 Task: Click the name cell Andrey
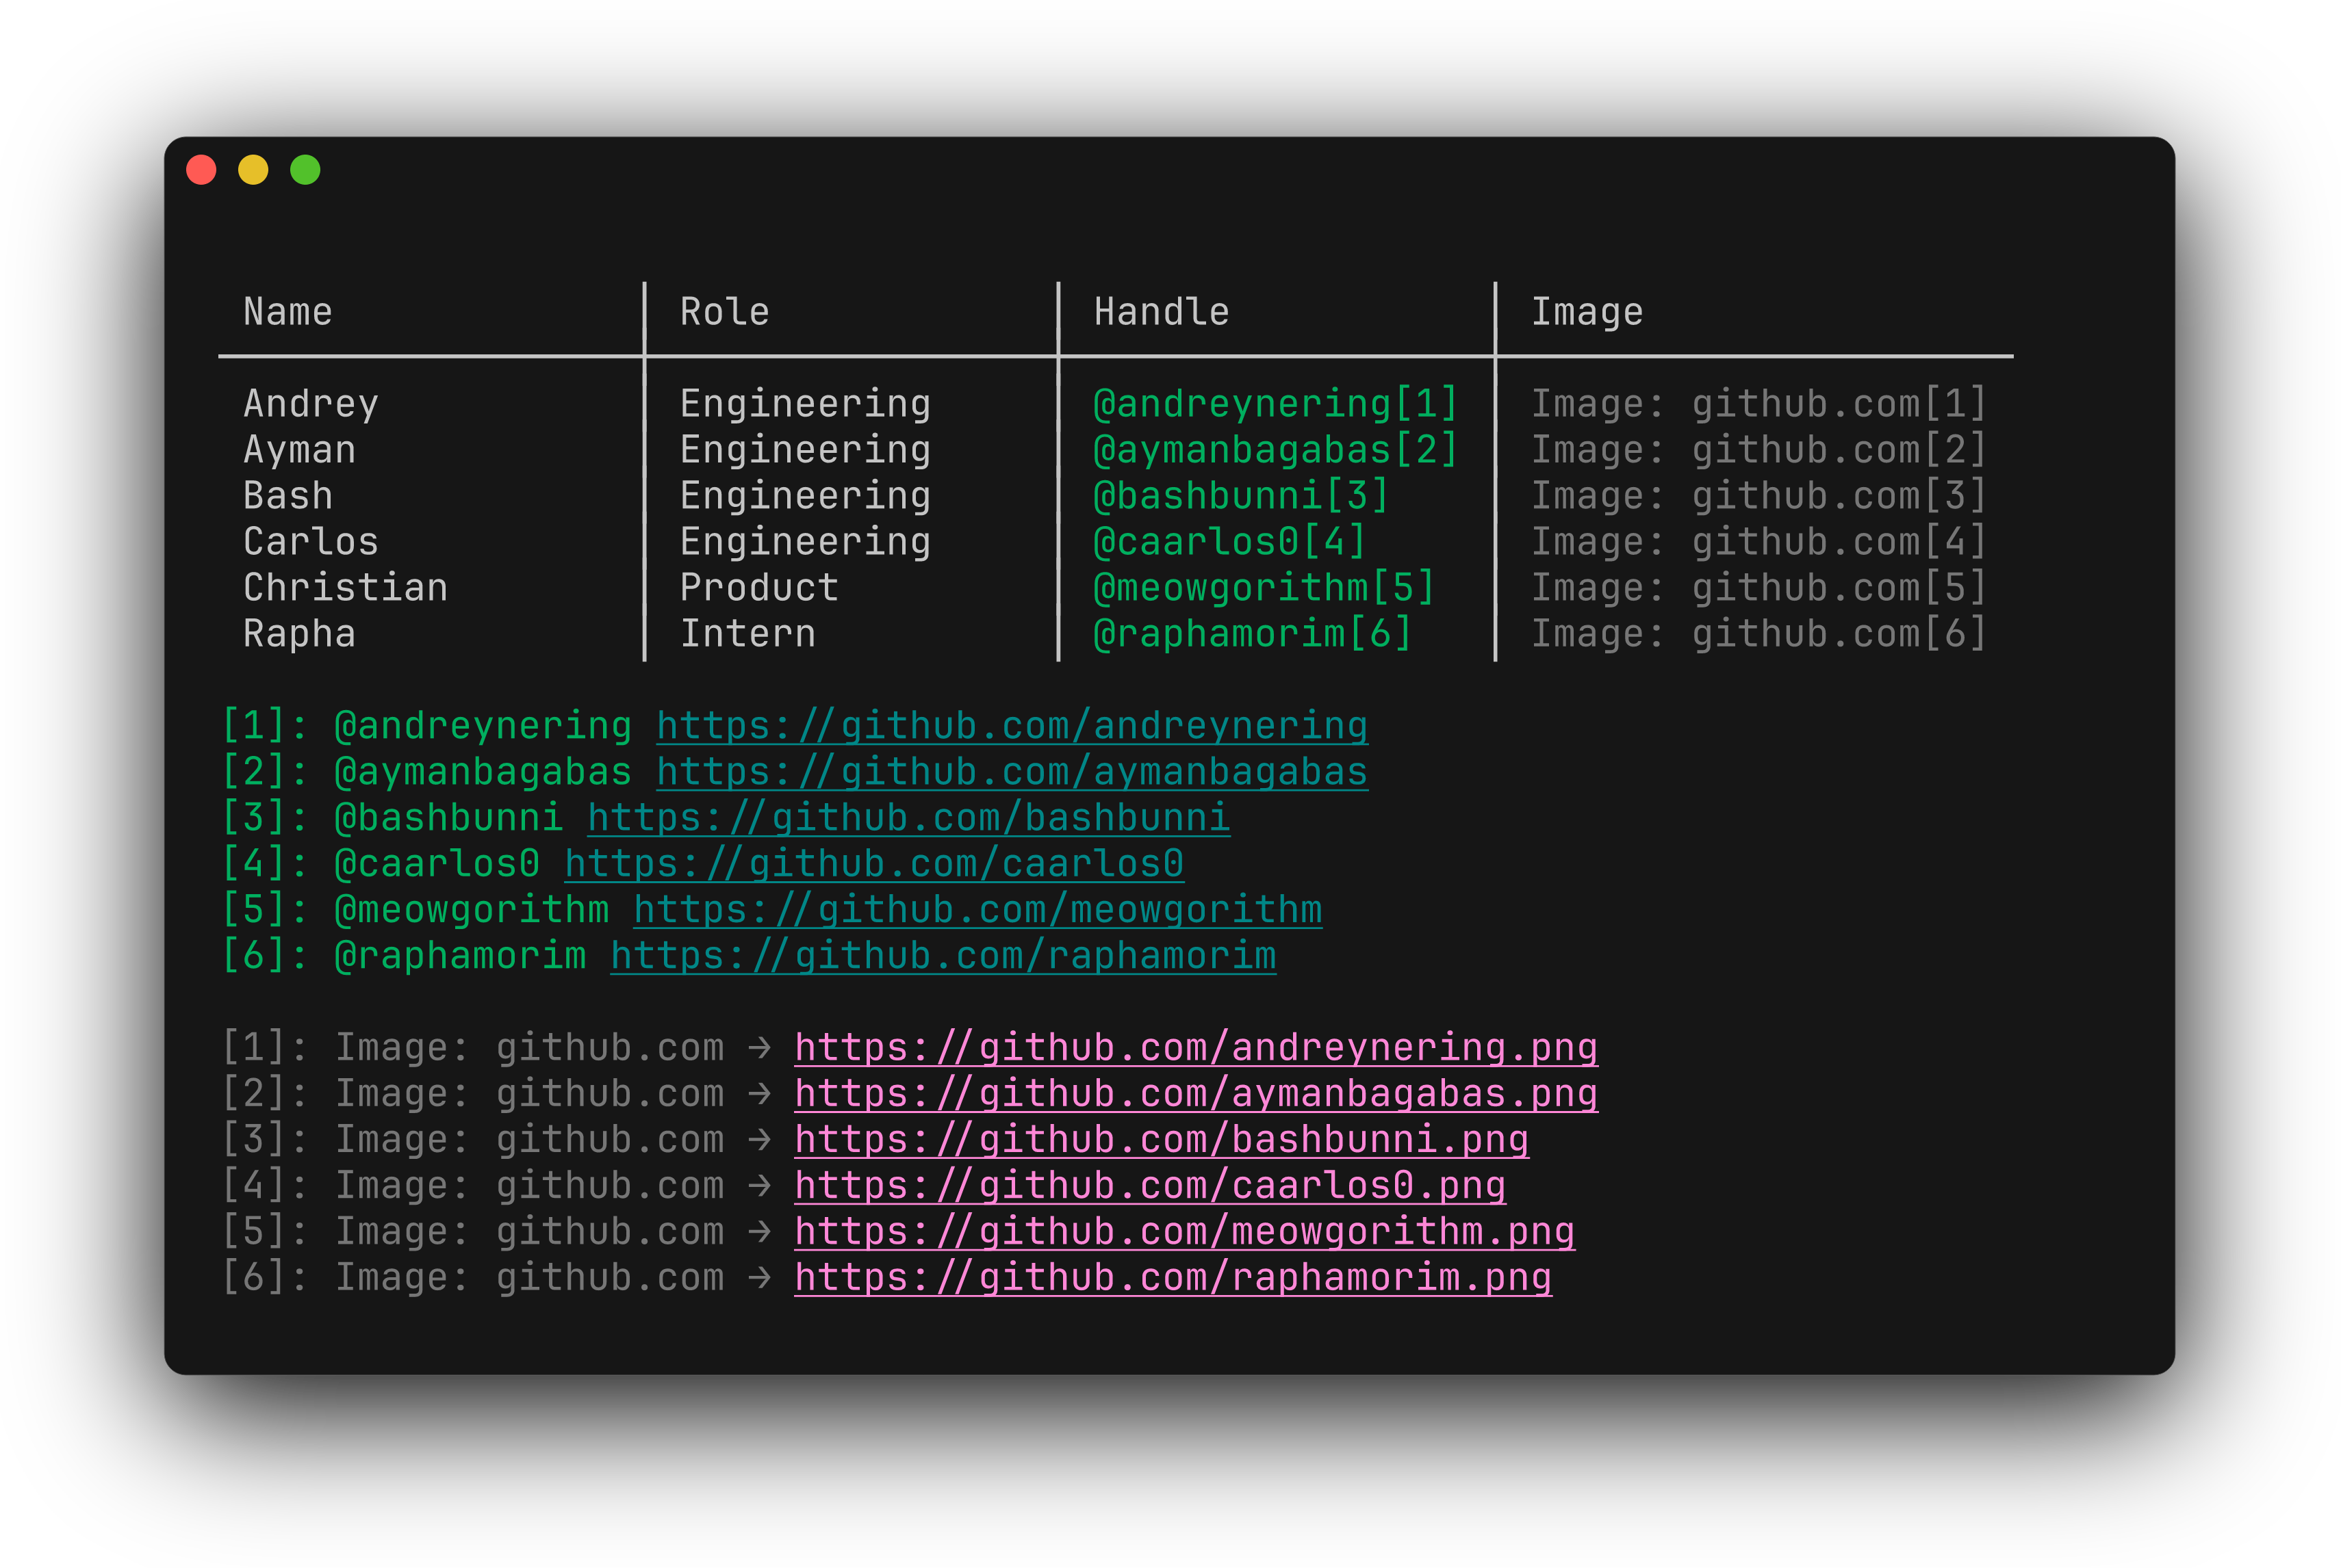(311, 404)
